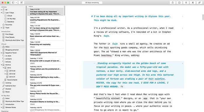The height and width of the screenshot is (112, 204).
Task: Show statistics with the gauge icon
Action: (179, 2)
